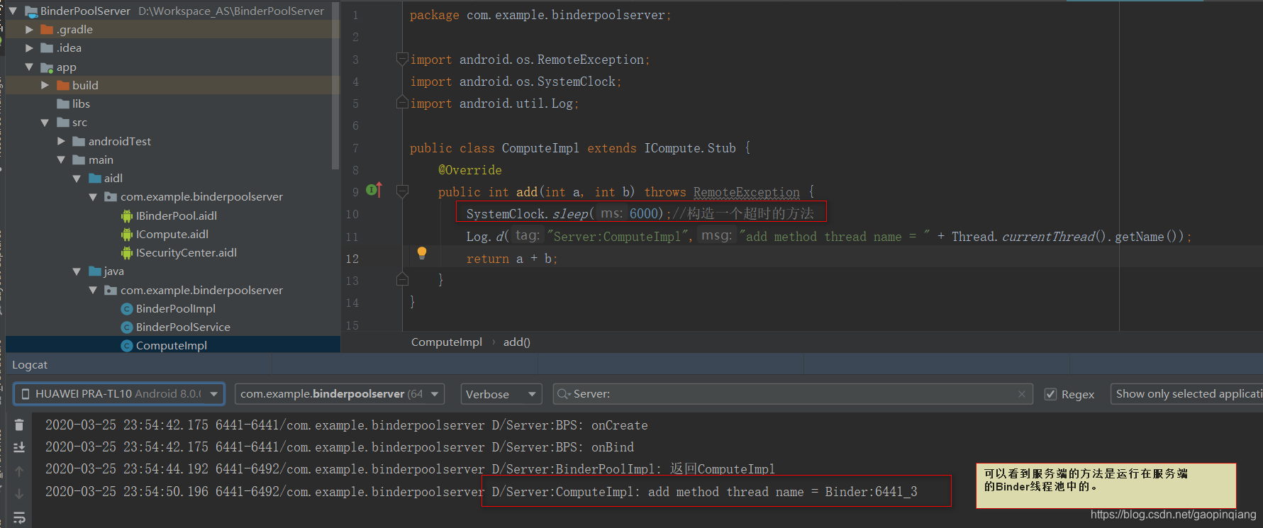Click the override gutter icon on line 9
The height and width of the screenshot is (528, 1263).
pyautogui.click(x=374, y=190)
